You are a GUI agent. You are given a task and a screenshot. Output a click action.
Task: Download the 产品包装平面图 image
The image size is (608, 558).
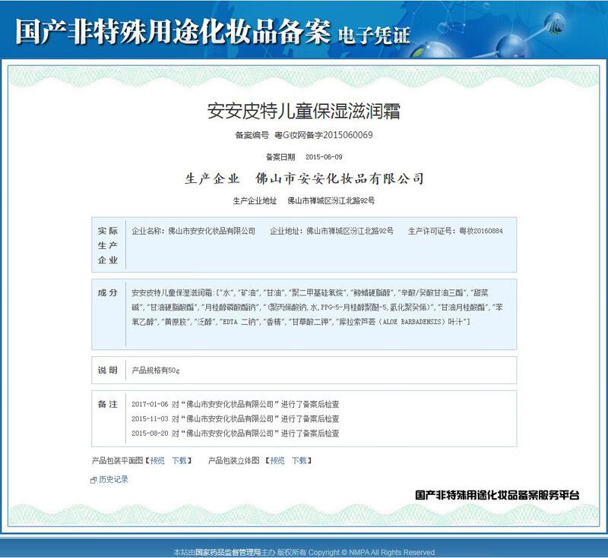[x=179, y=460]
